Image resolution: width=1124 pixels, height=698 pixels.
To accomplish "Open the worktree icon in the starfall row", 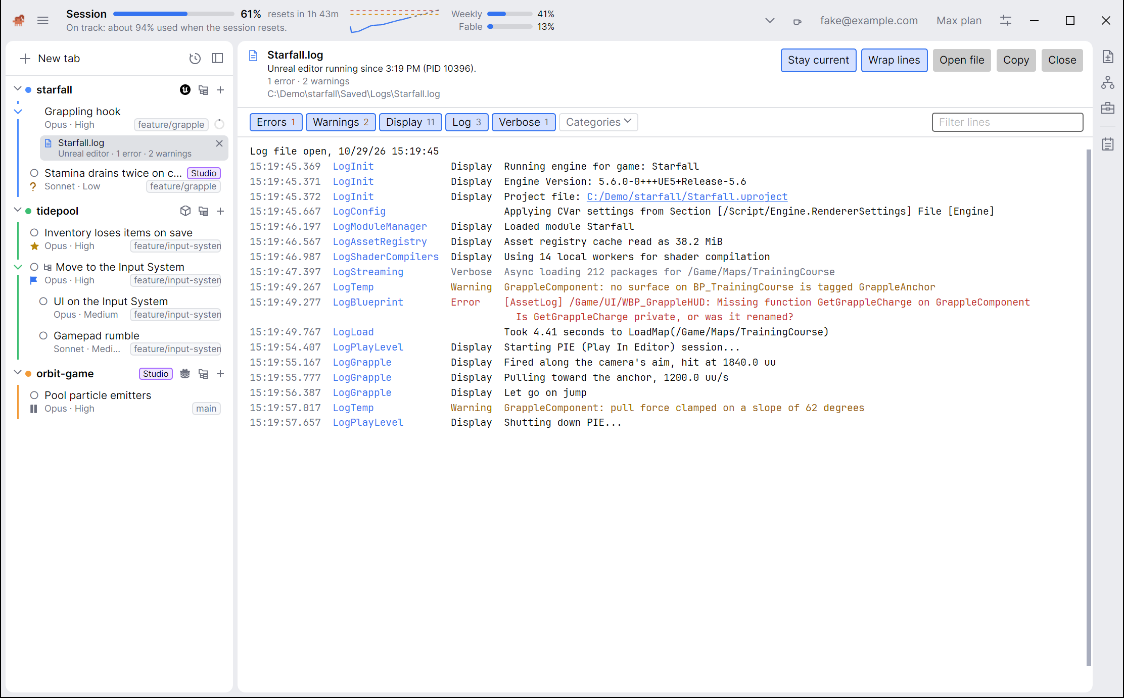I will point(203,90).
